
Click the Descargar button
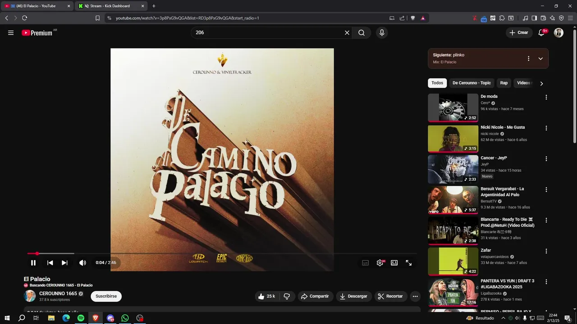pyautogui.click(x=354, y=296)
